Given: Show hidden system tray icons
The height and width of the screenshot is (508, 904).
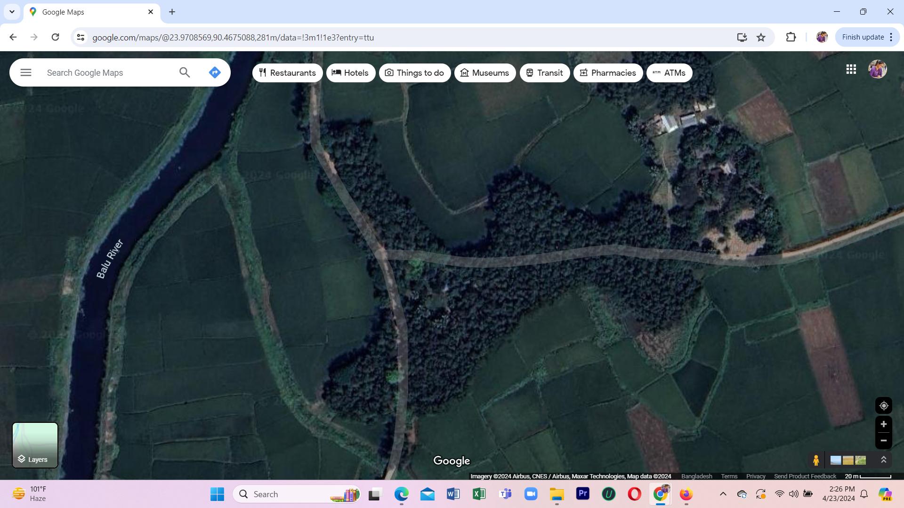Looking at the screenshot, I should tap(723, 494).
